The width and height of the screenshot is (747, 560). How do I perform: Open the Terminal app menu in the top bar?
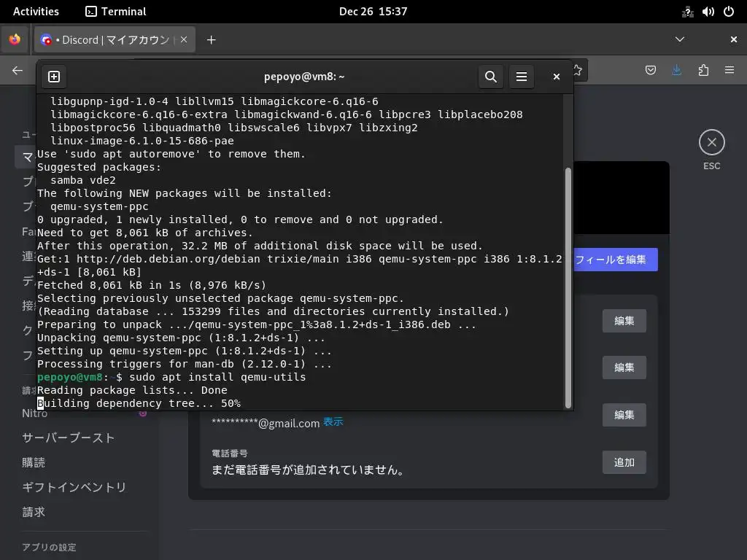116,12
